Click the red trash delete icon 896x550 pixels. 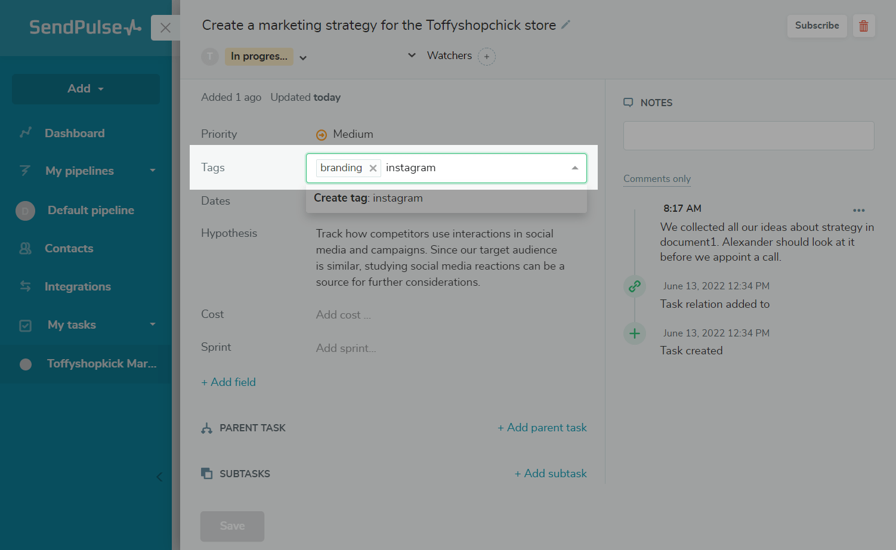tap(863, 26)
